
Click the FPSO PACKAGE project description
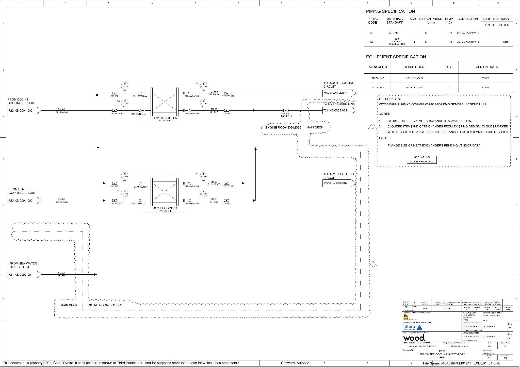pyautogui.click(x=459, y=346)
